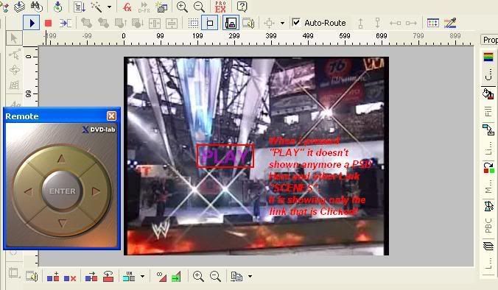
Task: Zoom out using top toolbar magnifier minus
Action: tap(199, 7)
